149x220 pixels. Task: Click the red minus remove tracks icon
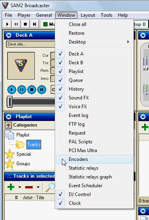coord(29,187)
